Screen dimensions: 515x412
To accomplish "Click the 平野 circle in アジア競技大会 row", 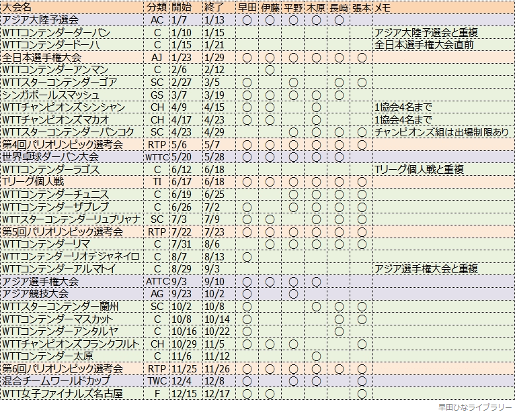I will (292, 294).
